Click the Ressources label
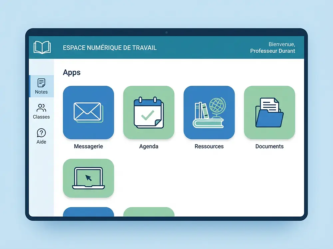Image resolution: width=333 pixels, height=249 pixels. [x=209, y=146]
